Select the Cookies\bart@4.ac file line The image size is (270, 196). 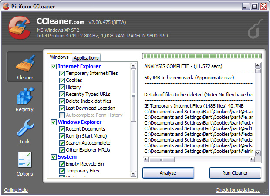[x=199, y=112]
